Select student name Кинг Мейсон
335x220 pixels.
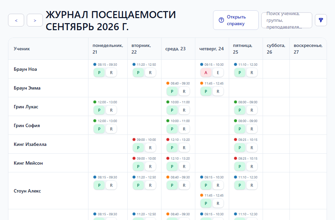28,163
